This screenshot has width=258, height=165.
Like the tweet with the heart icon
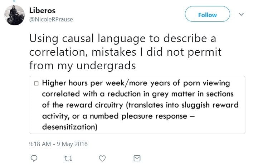click(x=103, y=157)
